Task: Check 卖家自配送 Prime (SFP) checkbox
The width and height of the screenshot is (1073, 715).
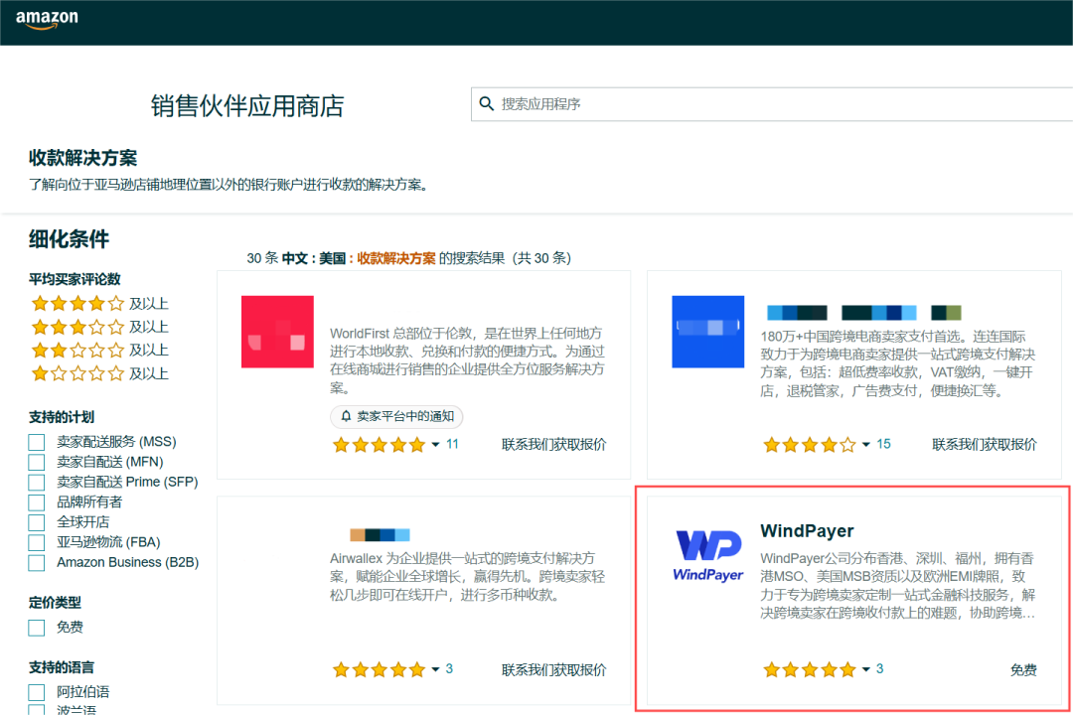Action: click(x=37, y=483)
